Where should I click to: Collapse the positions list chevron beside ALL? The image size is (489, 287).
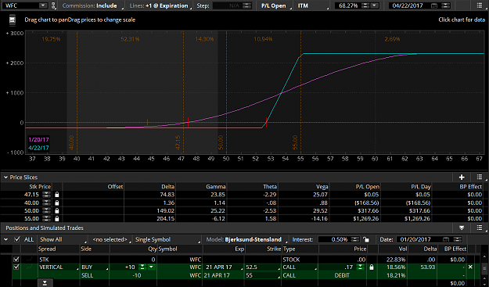tap(5, 239)
